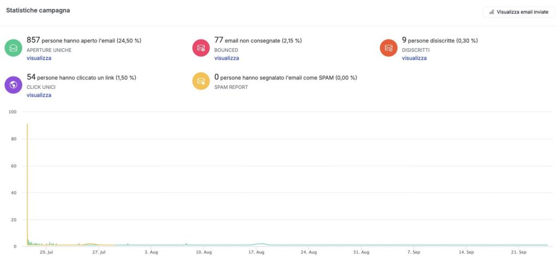This screenshot has height=267, width=558.
Task: Open visualizza link under Bounced
Action: [226, 58]
